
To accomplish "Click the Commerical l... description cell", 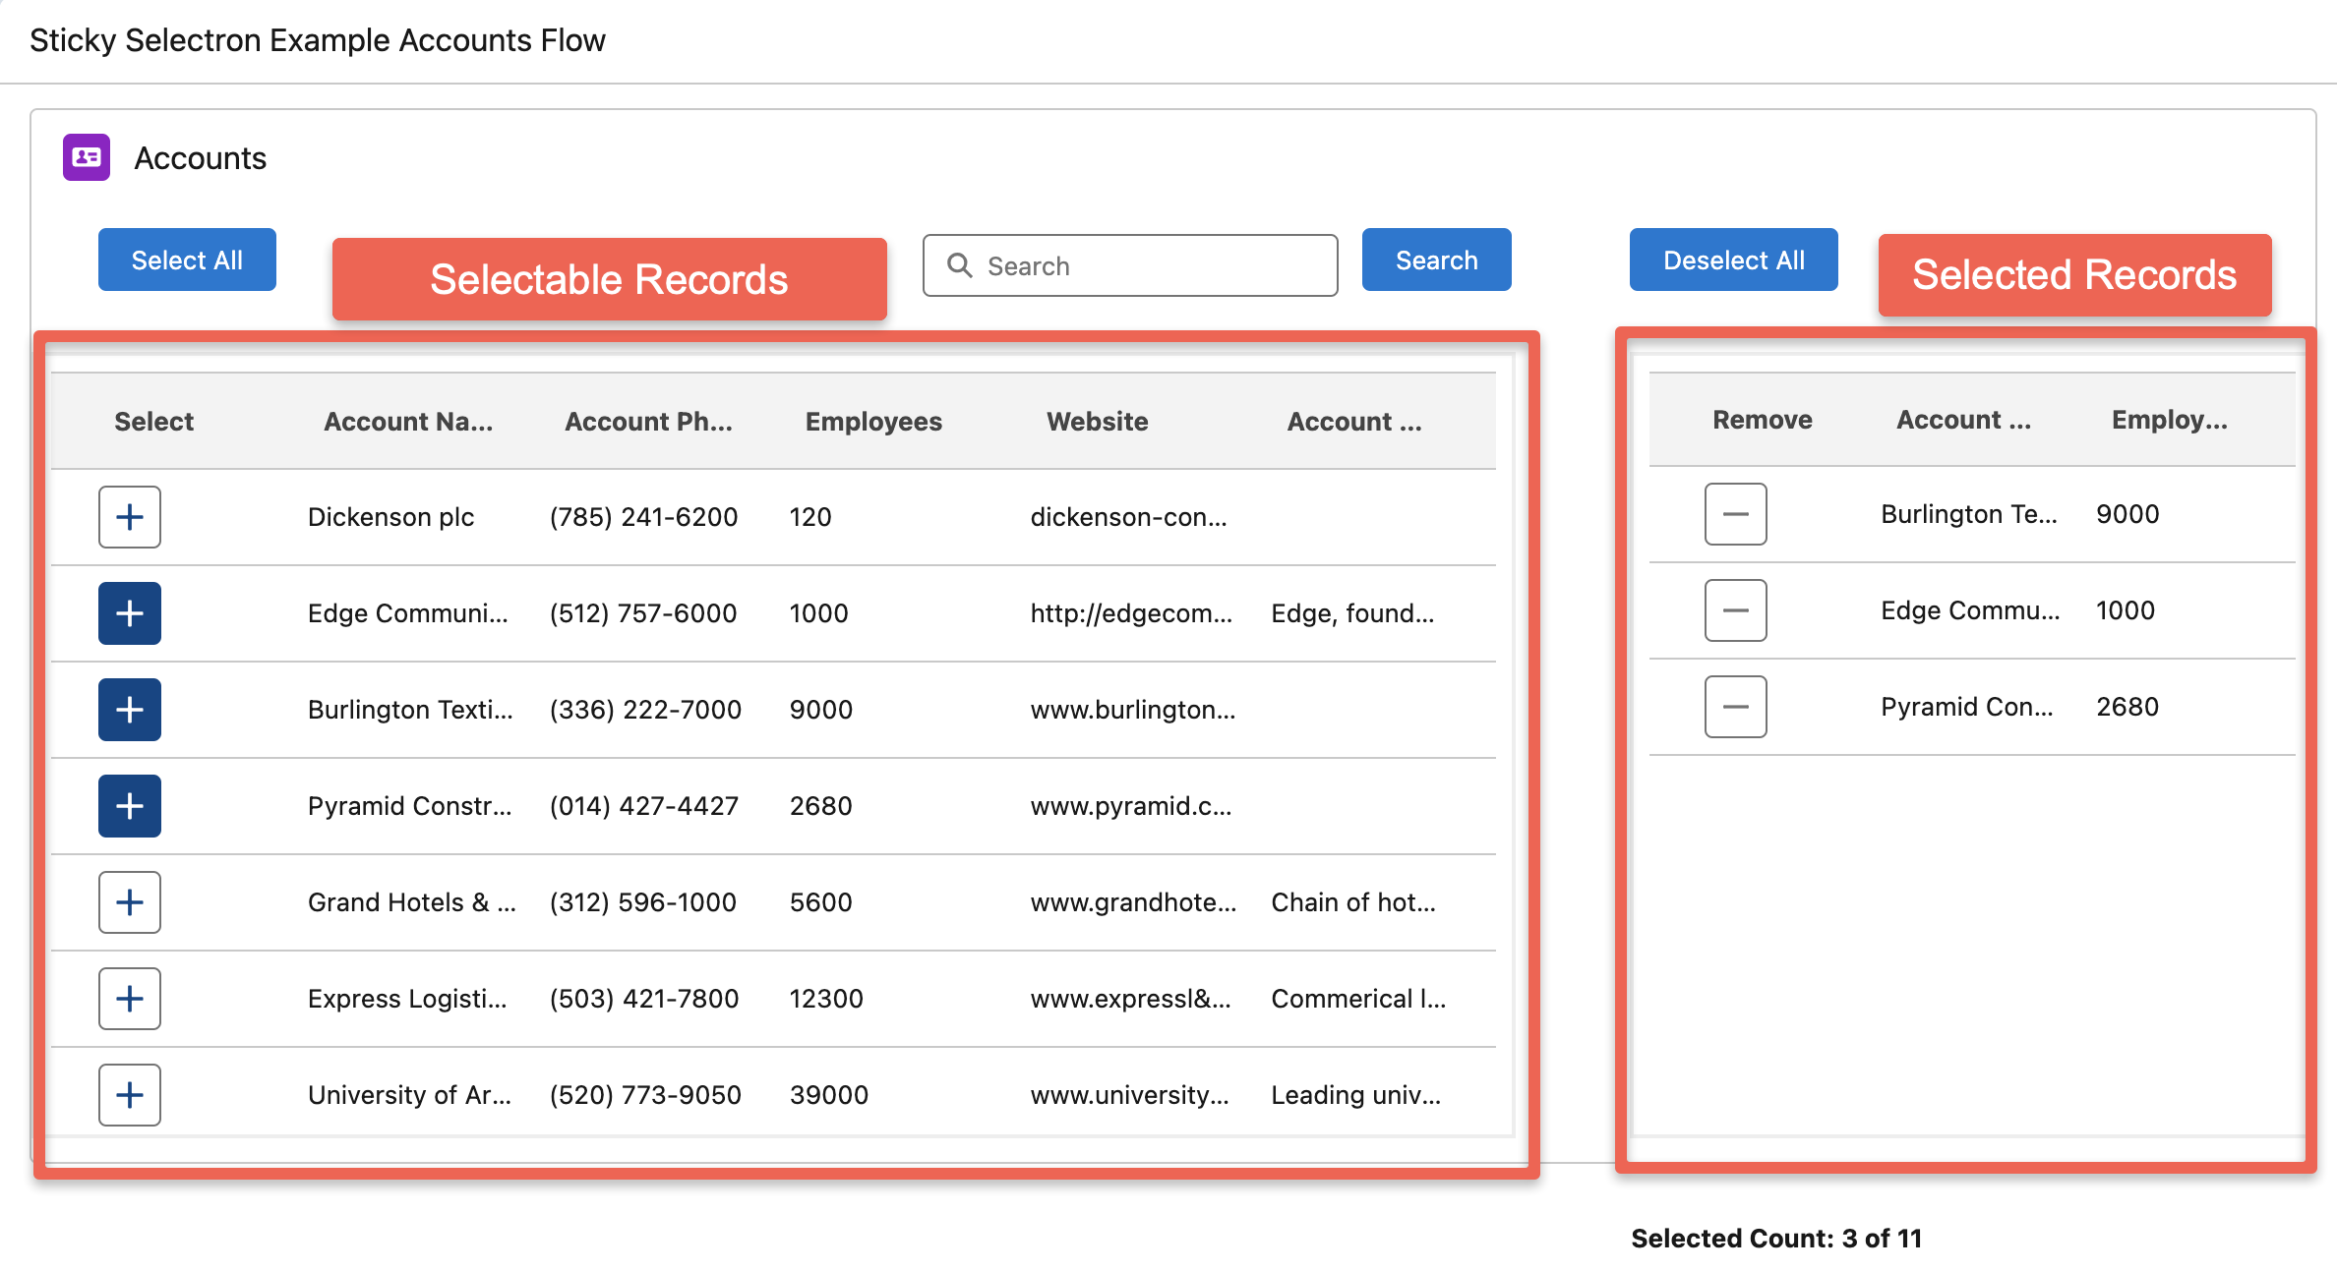I will point(1358,999).
